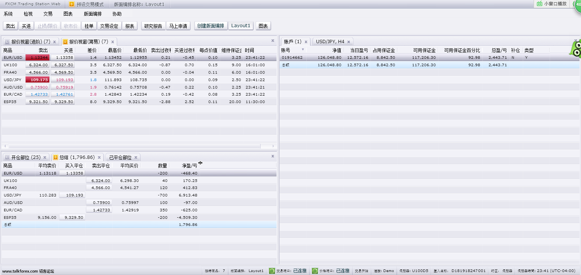Open the 协助 menu
581x275 pixels.
coord(117,14)
